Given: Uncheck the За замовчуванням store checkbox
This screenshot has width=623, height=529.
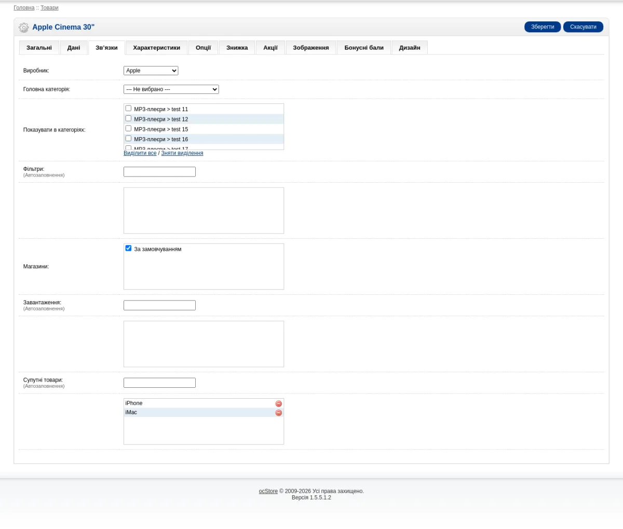Looking at the screenshot, I should coord(128,248).
